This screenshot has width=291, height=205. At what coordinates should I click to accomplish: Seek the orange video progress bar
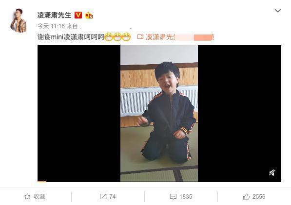(x=42, y=182)
